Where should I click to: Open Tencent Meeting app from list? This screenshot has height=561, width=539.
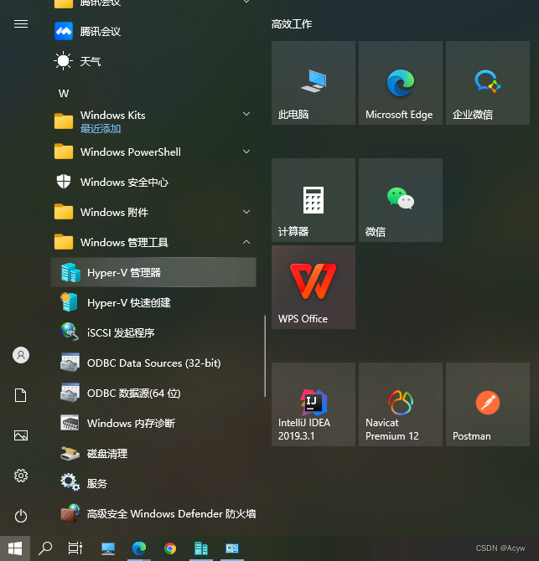coord(153,32)
